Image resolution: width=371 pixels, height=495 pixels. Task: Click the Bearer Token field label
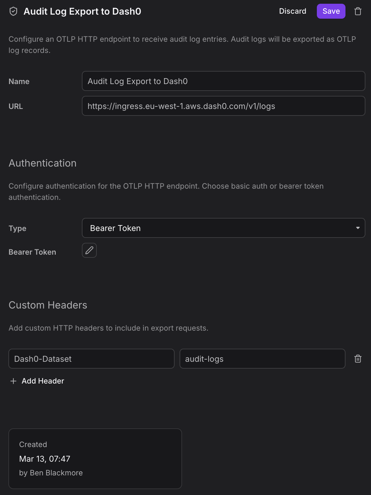(x=32, y=252)
